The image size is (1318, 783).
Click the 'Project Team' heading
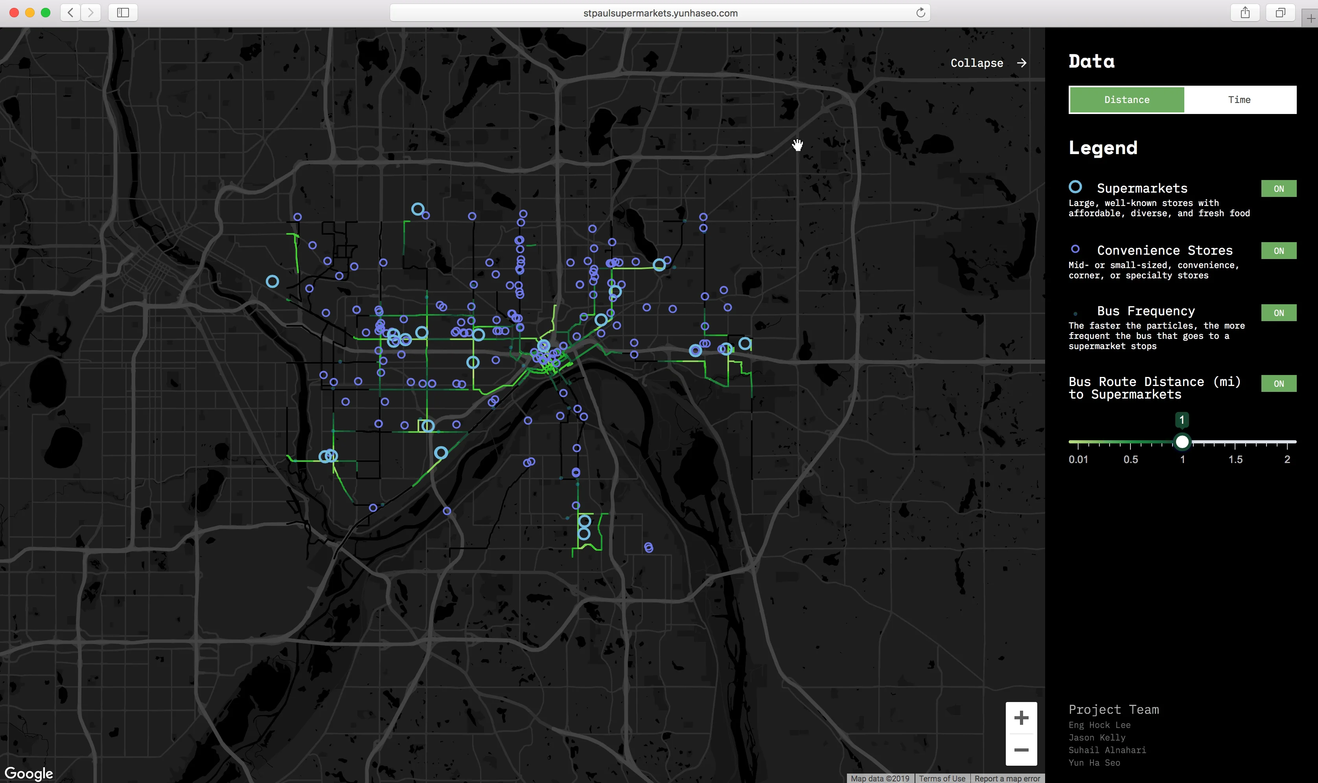pyautogui.click(x=1113, y=709)
